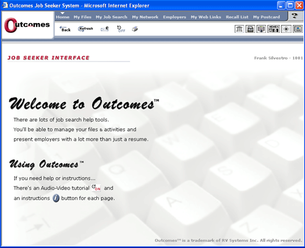Viewport: 305px width, 248px height.
Task: Click the question mark help icon
Action: [295, 16]
